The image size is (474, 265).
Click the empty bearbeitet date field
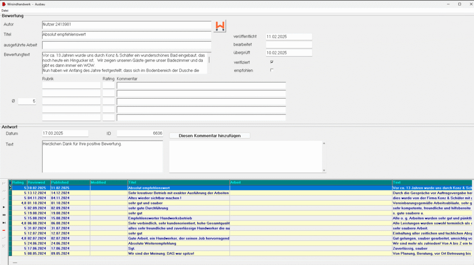[x=289, y=45]
